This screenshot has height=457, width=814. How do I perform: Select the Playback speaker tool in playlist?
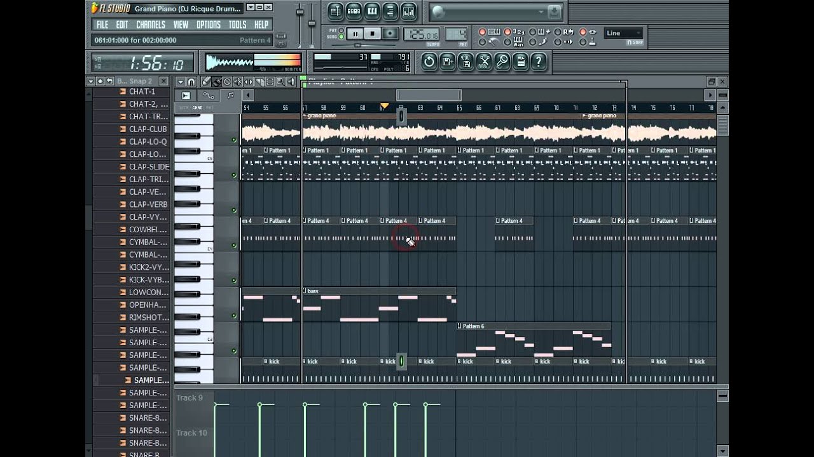tap(291, 81)
